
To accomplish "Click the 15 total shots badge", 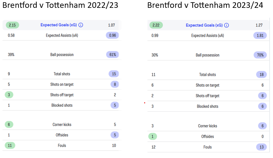I will click(x=114, y=74).
